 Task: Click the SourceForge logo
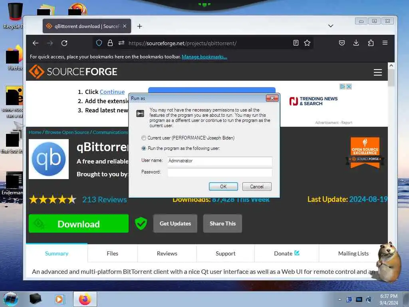click(73, 72)
